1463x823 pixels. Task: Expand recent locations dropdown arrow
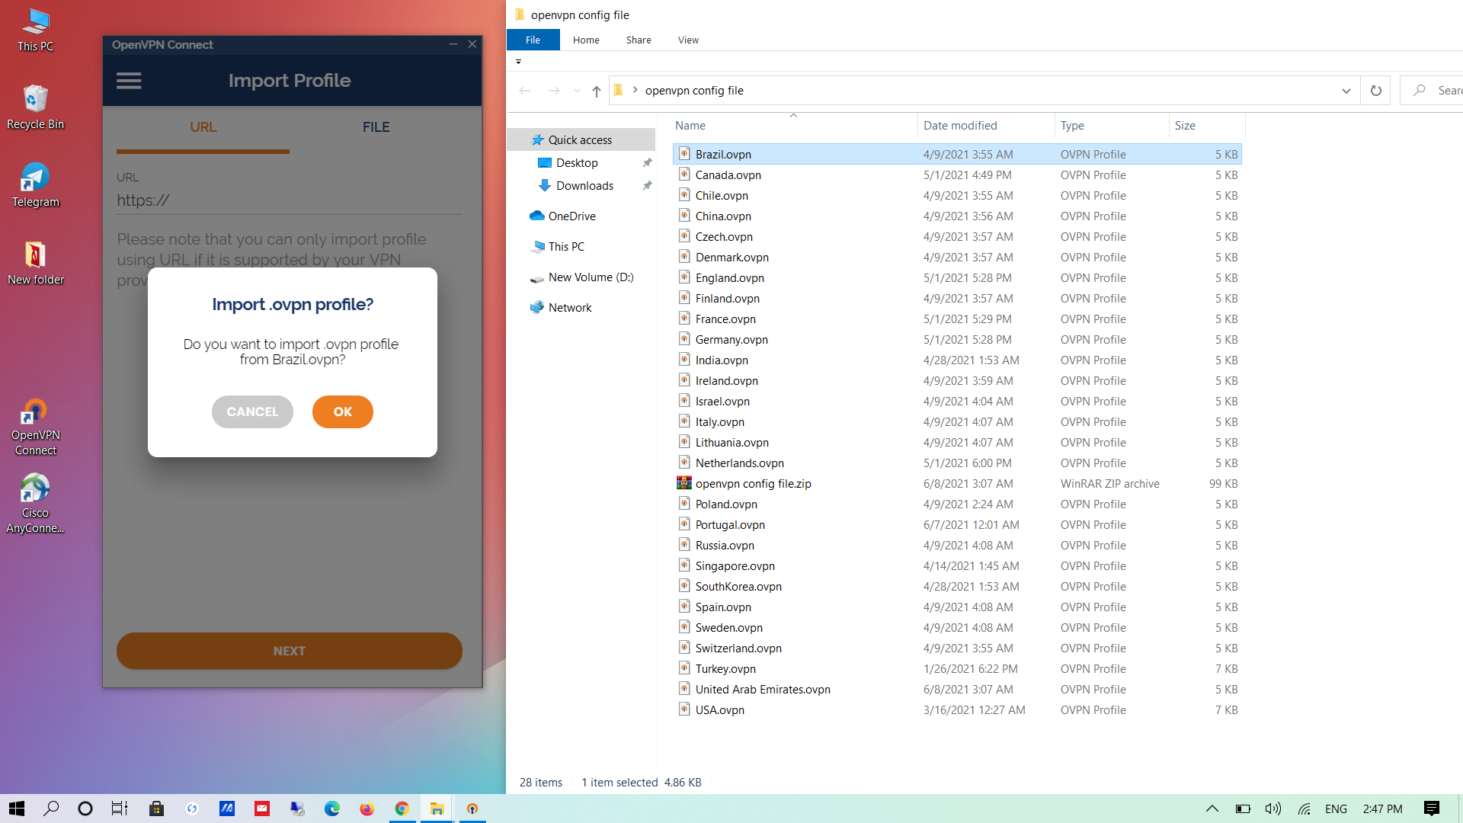577,91
